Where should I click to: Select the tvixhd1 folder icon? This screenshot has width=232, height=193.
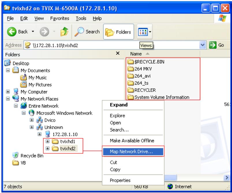(x=55, y=141)
